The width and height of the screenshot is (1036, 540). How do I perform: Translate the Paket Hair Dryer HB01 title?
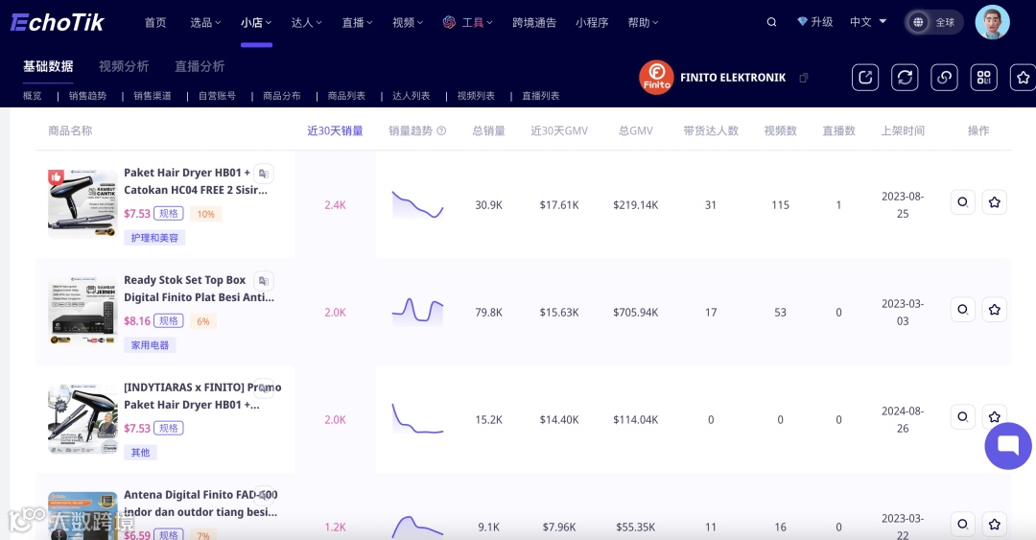[264, 174]
